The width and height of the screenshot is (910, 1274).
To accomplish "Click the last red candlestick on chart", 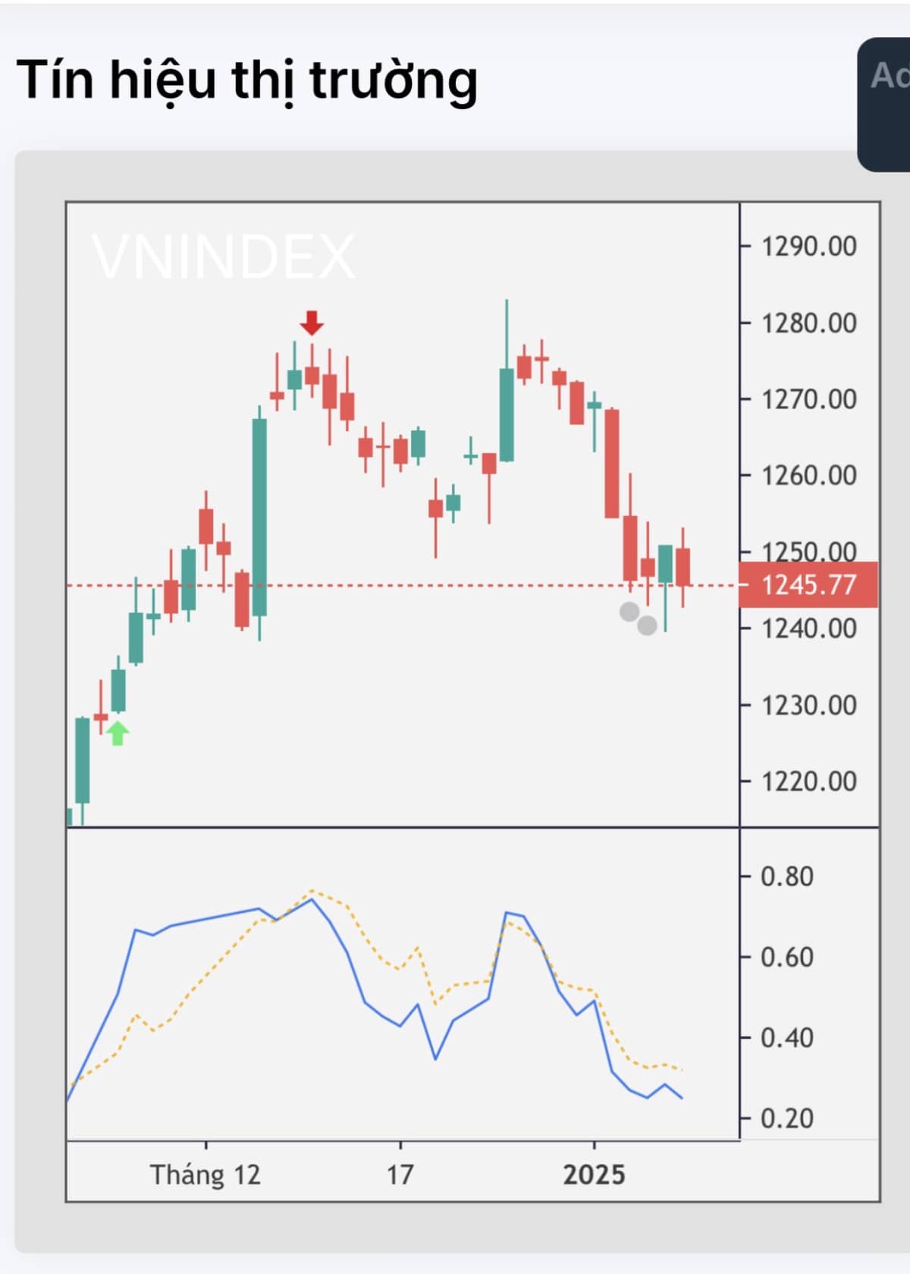I will (x=683, y=567).
